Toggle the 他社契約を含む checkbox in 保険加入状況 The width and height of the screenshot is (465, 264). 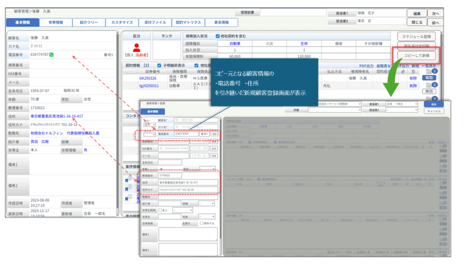coord(218,36)
